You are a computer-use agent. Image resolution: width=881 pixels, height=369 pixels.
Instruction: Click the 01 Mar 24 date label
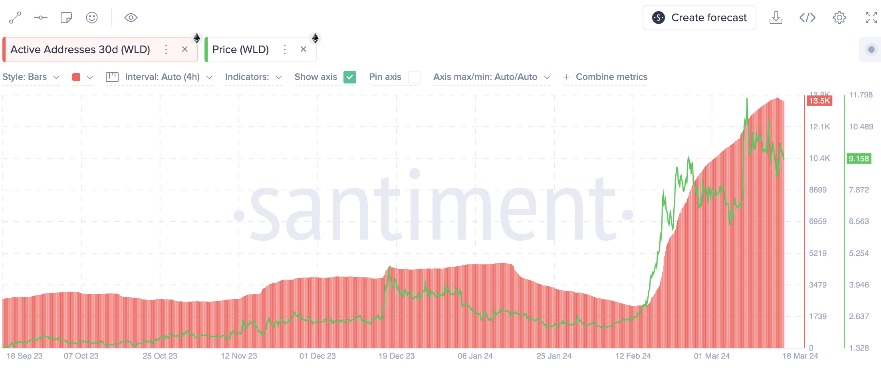[x=712, y=356]
